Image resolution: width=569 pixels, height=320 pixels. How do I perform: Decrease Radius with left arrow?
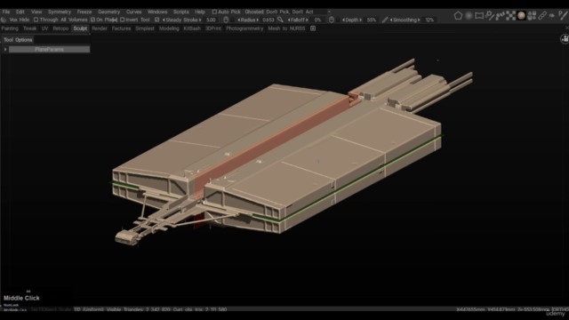pos(239,20)
